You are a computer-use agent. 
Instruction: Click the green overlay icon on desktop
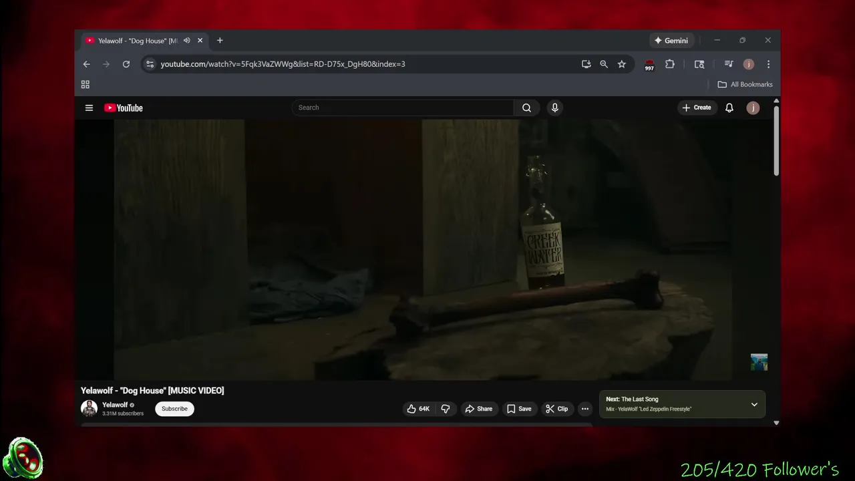click(x=23, y=458)
